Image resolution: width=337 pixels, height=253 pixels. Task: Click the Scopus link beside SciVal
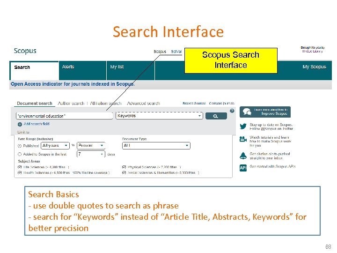pos(160,52)
